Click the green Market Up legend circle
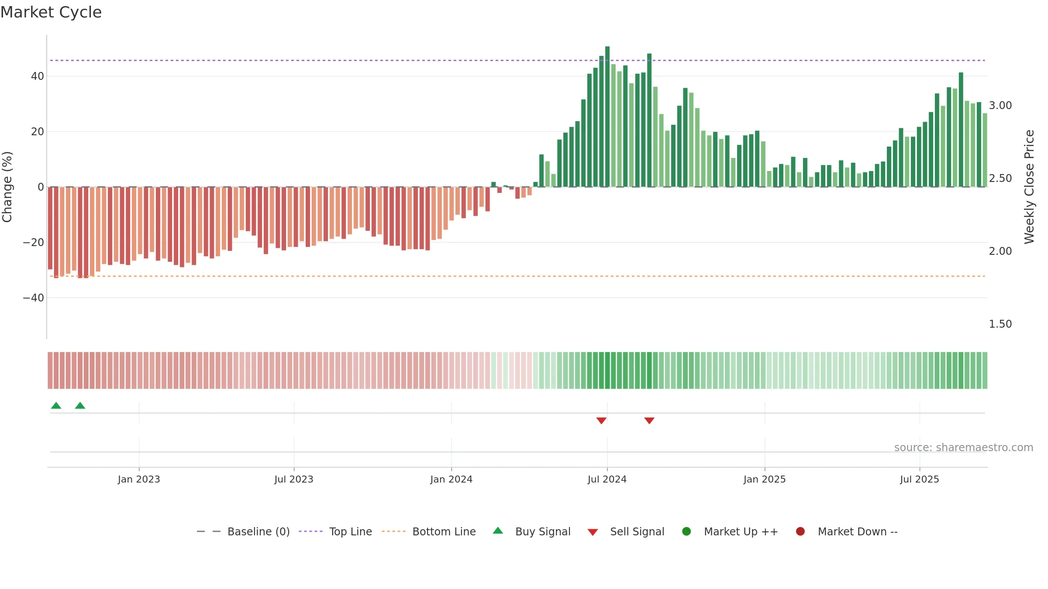 (x=686, y=531)
